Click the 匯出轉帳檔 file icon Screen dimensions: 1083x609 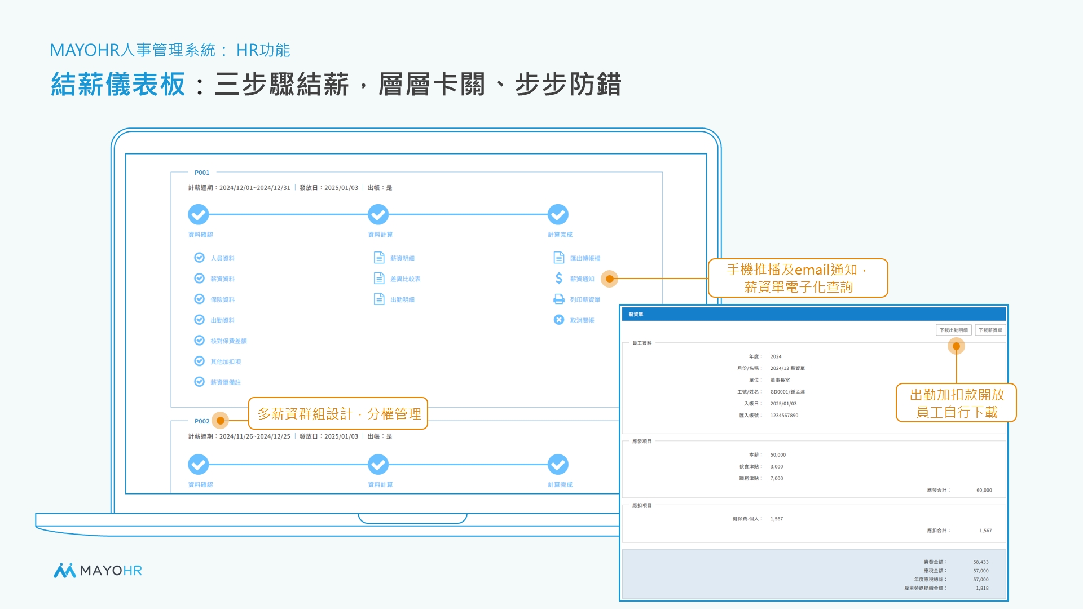559,258
